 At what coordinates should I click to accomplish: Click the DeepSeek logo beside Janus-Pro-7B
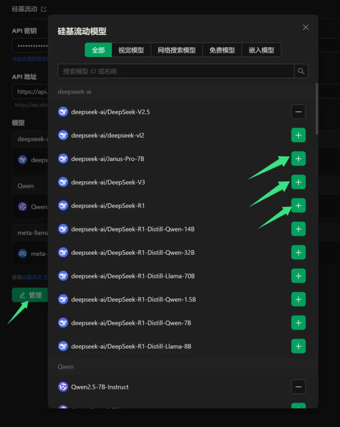pos(63,158)
